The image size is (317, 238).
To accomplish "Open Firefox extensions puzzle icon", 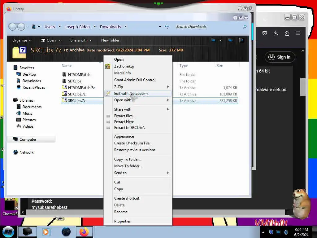I will coord(287,33).
